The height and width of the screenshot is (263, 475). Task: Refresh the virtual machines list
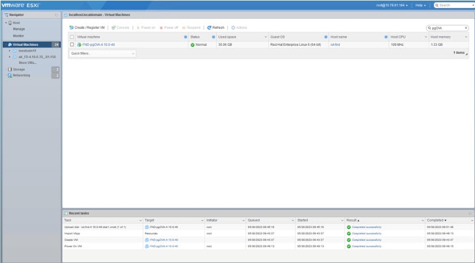[x=216, y=28]
